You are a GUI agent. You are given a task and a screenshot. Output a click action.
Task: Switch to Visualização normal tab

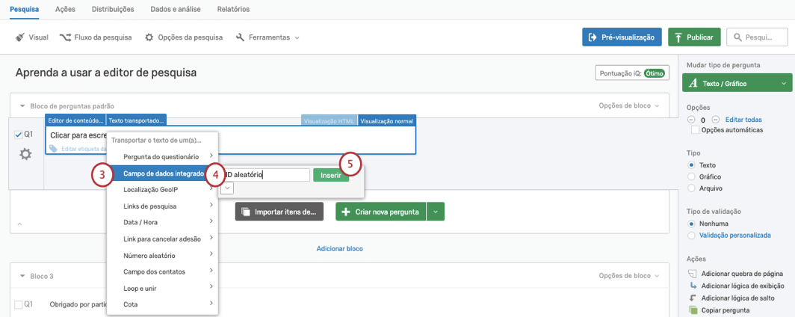tap(387, 121)
